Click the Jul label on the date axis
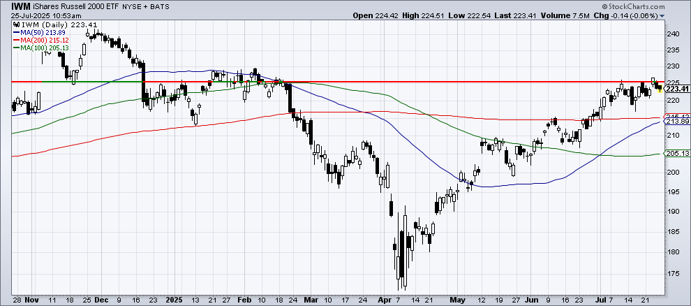 click(x=602, y=298)
